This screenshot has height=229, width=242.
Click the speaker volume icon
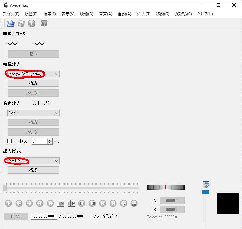tap(206, 185)
